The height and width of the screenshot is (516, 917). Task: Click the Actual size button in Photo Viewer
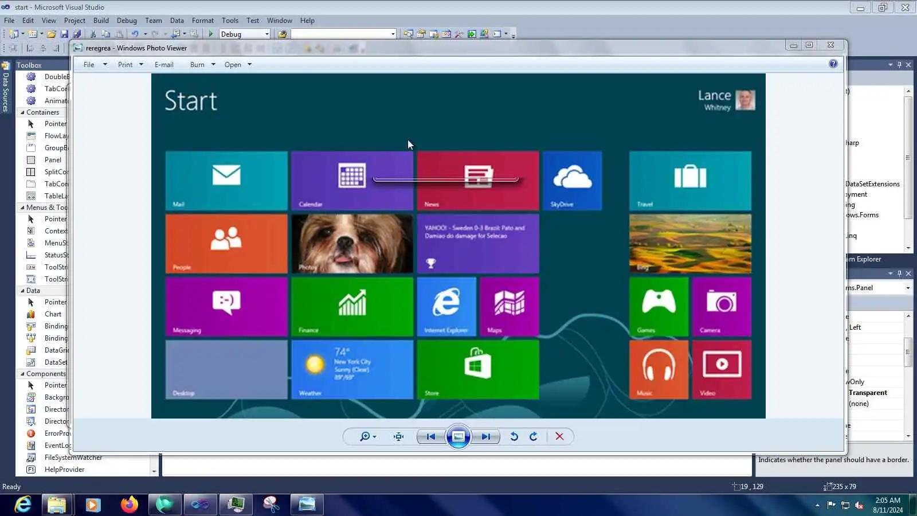399,437
